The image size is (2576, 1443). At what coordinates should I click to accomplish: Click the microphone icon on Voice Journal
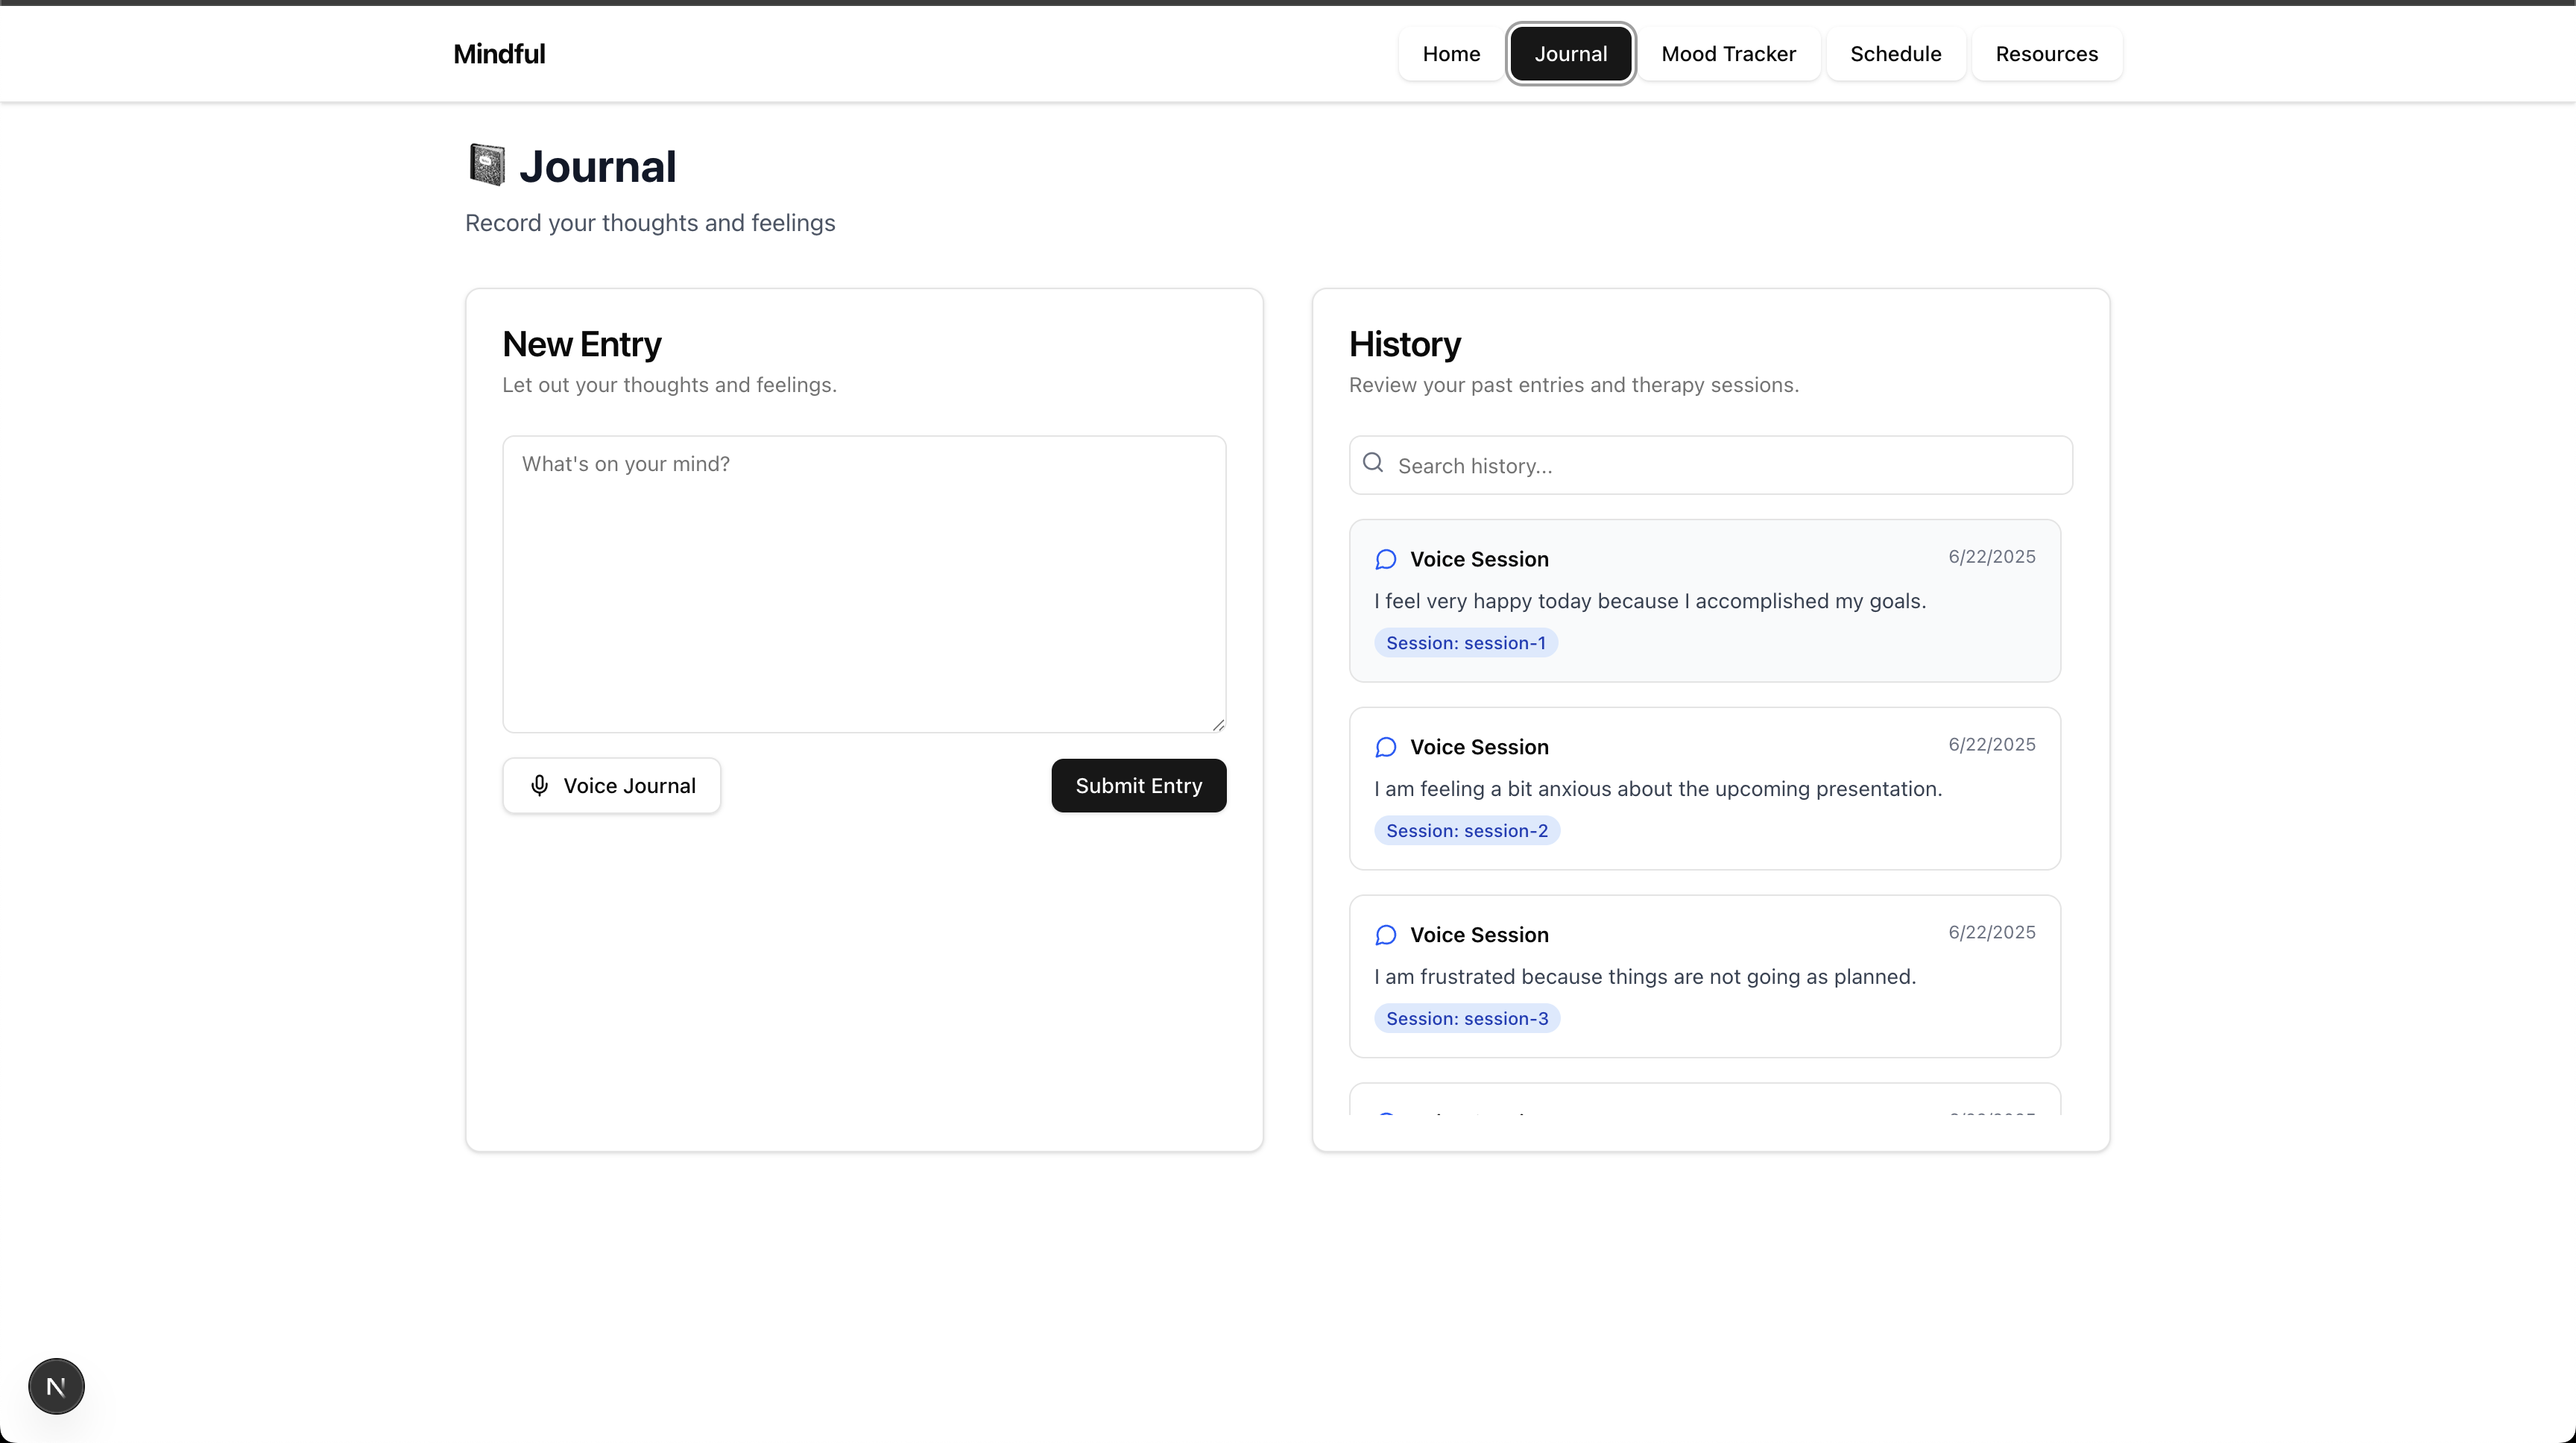[539, 786]
